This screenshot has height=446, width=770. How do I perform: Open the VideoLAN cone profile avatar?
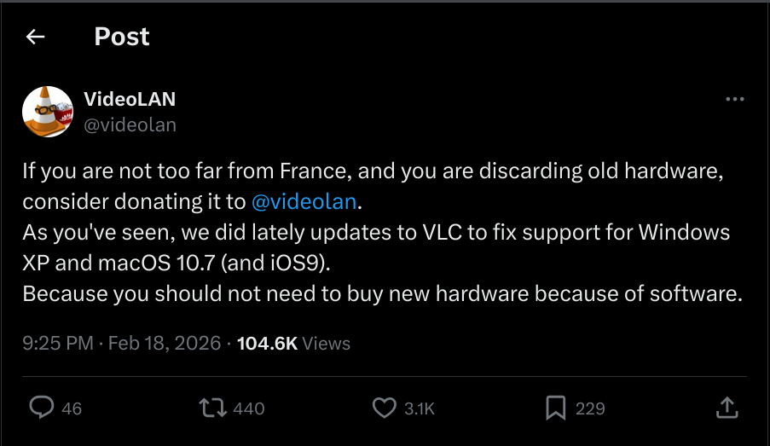tap(48, 112)
